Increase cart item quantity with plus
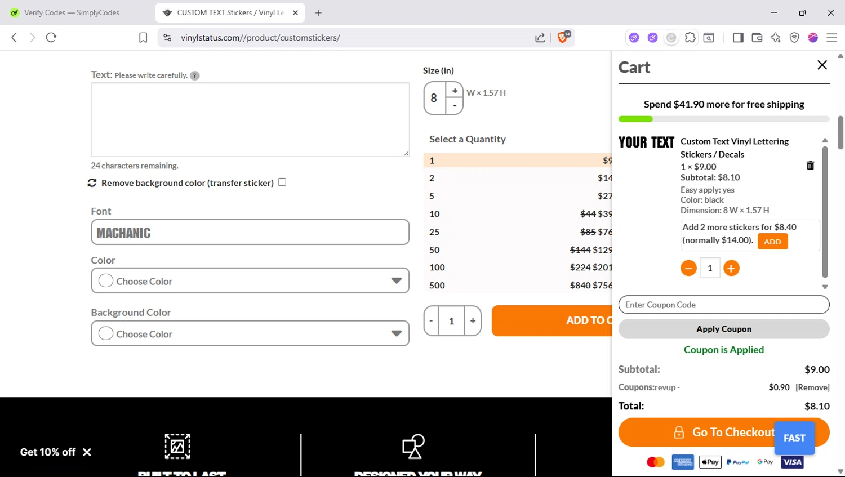 [731, 268]
